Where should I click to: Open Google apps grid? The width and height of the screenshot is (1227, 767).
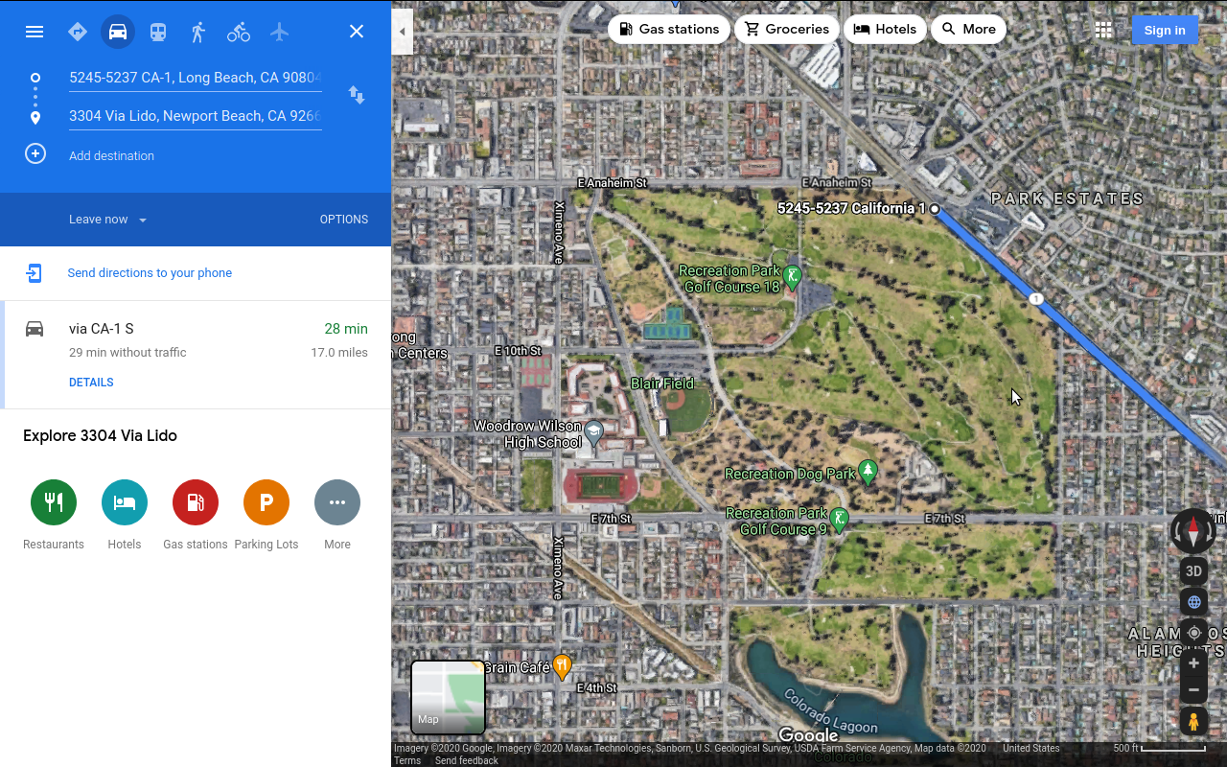[1103, 30]
